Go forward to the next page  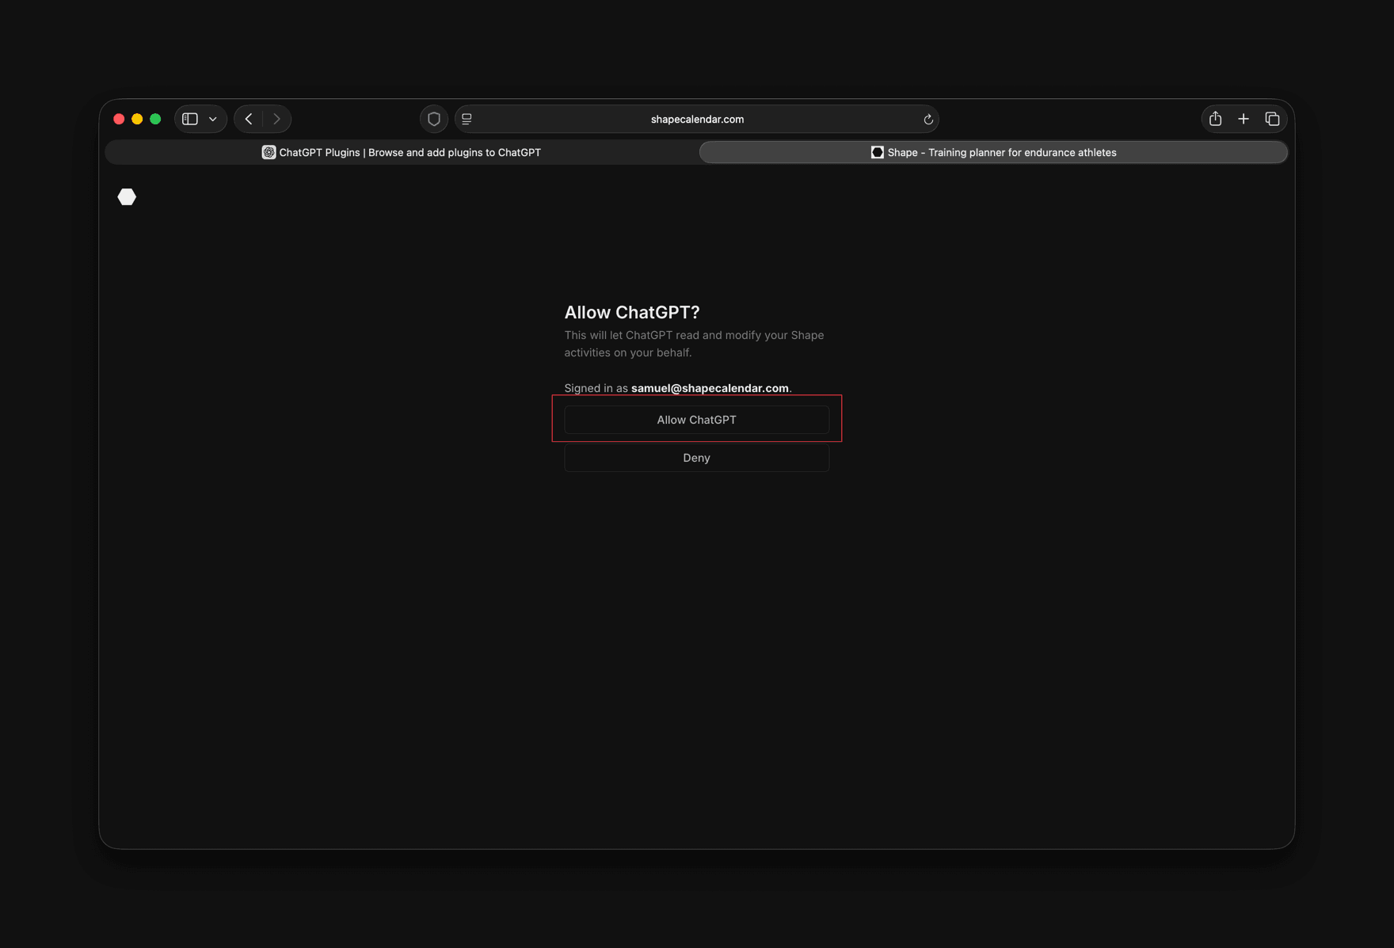(x=276, y=119)
